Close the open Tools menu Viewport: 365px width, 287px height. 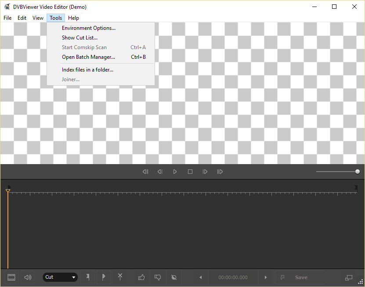pos(56,18)
